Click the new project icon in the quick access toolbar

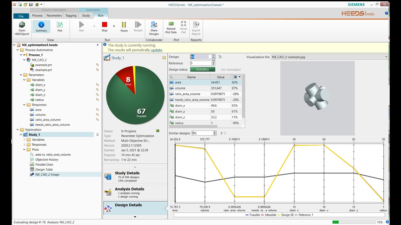(x=20, y=5)
